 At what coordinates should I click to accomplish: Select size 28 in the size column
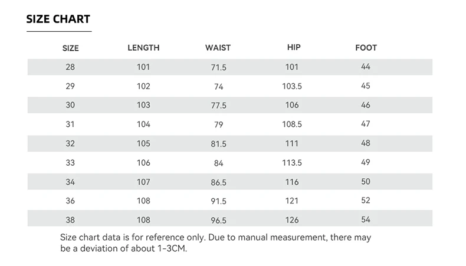pos(70,67)
